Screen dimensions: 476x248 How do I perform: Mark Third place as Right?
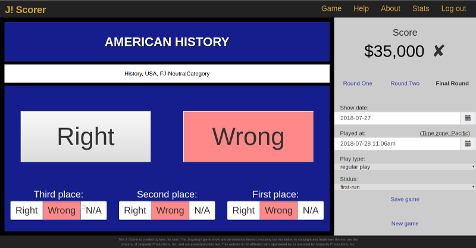27,211
